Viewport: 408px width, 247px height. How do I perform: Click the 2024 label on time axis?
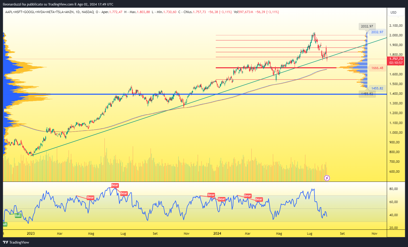217,233
